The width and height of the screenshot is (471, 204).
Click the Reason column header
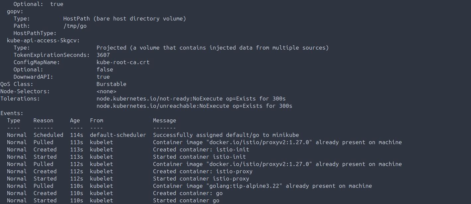43,120
